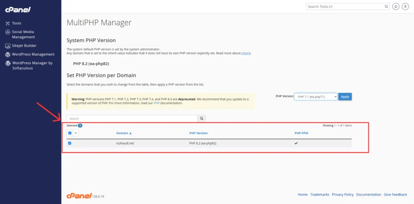This screenshot has width=414, height=204.
Task: Click the Tools wrench icon
Action: tap(8, 23)
